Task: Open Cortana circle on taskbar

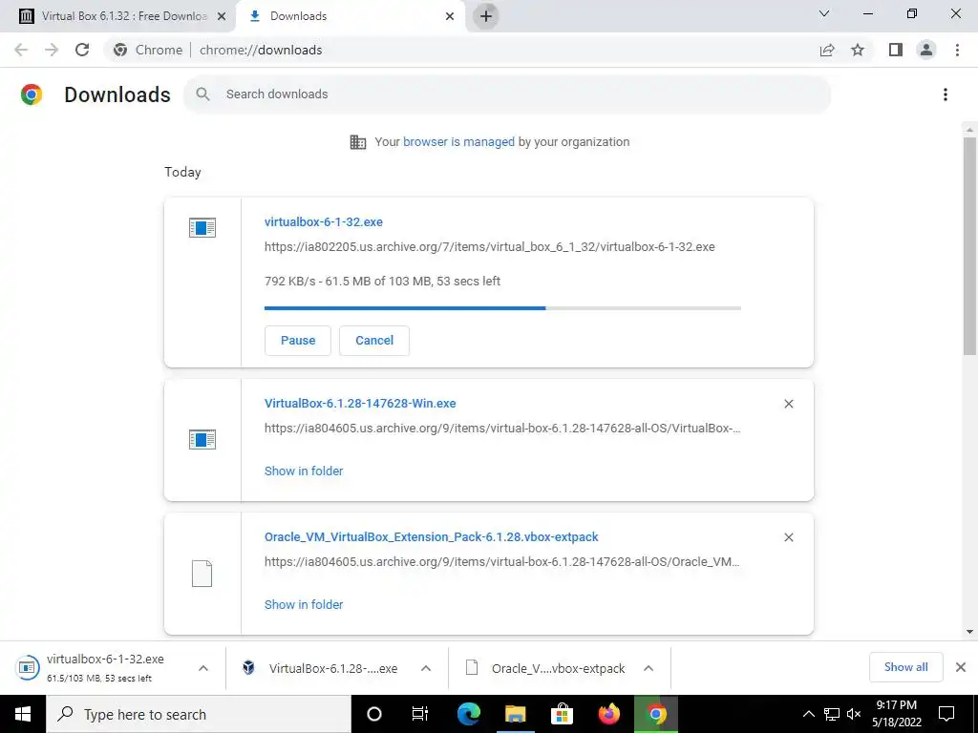Action: coord(374,714)
